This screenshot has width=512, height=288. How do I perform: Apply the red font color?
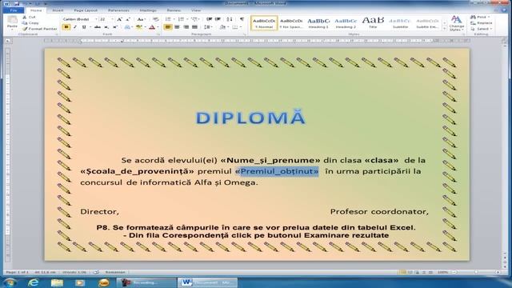coord(152,27)
